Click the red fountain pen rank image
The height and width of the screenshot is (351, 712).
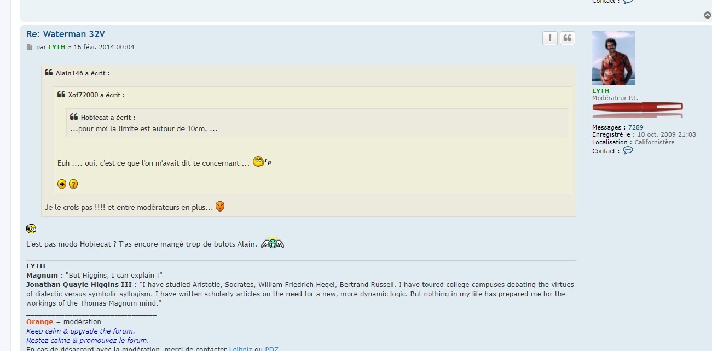click(x=638, y=109)
